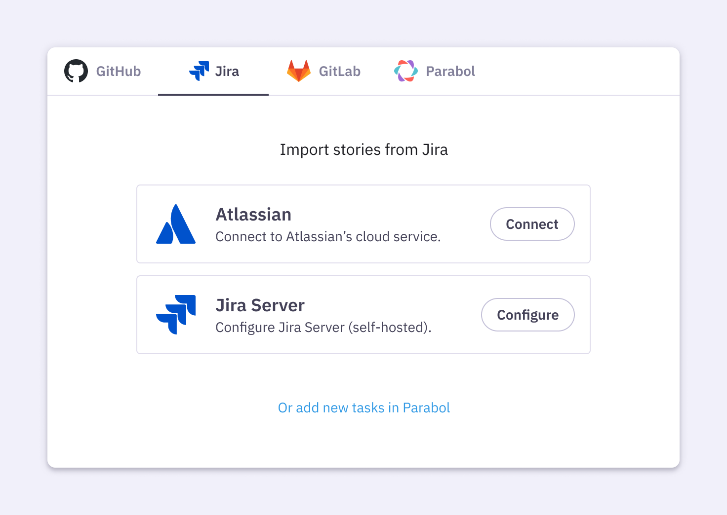Switch to the Parabol tab
Image resolution: width=727 pixels, height=515 pixels.
[x=434, y=71]
